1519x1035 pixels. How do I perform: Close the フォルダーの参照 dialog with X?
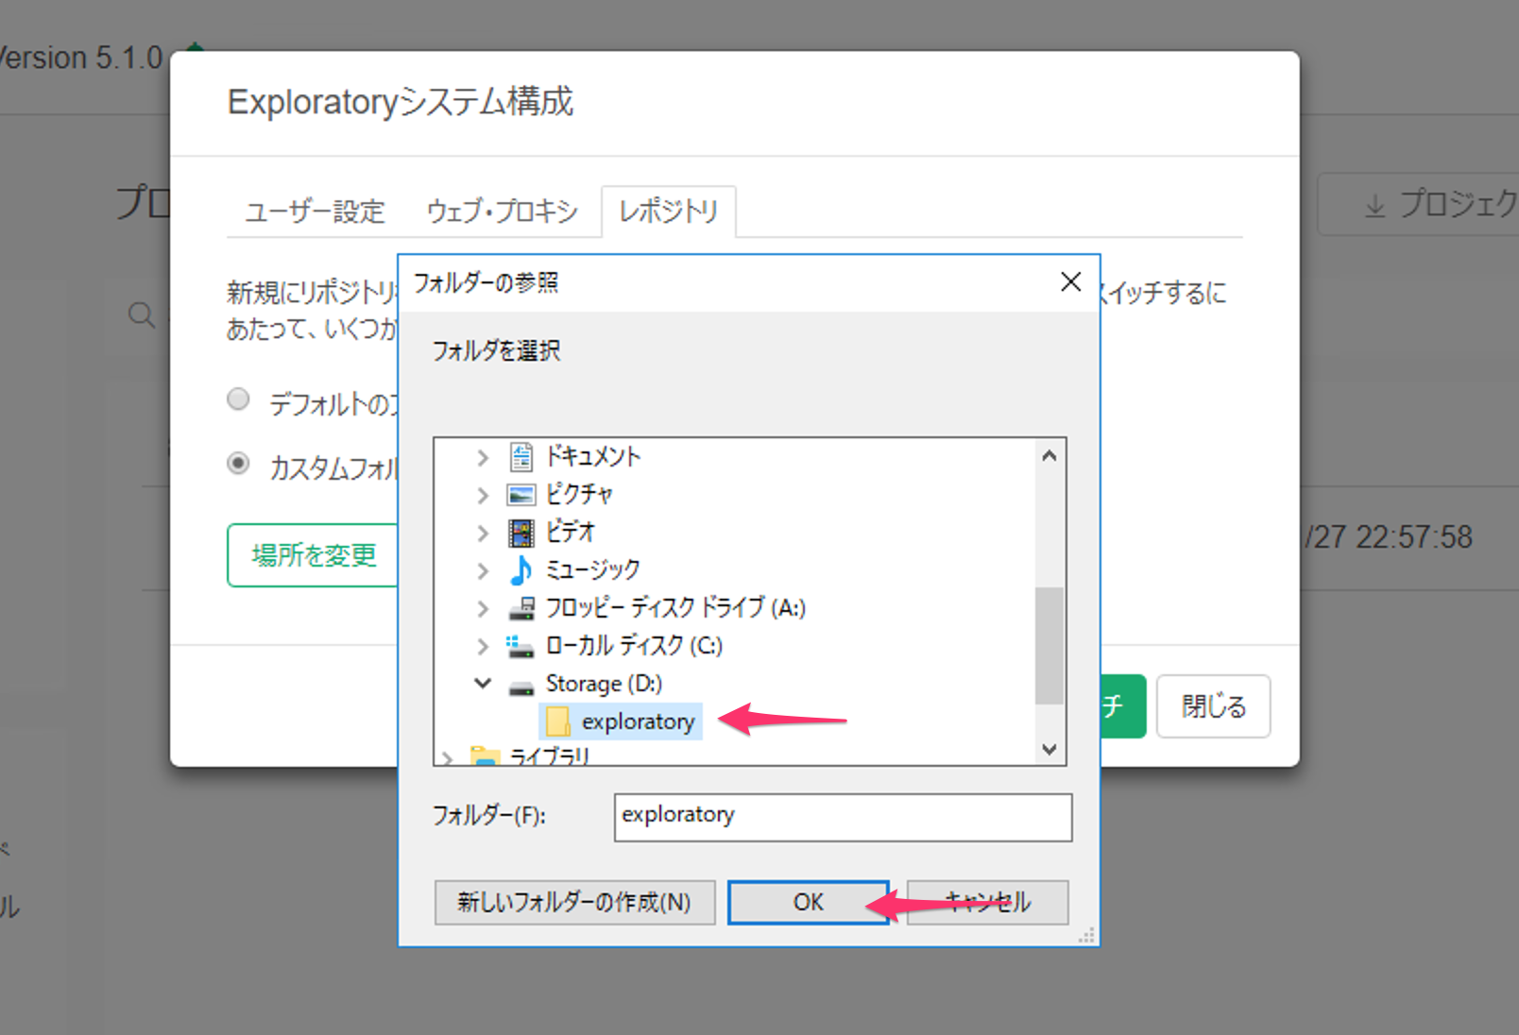click(1070, 281)
